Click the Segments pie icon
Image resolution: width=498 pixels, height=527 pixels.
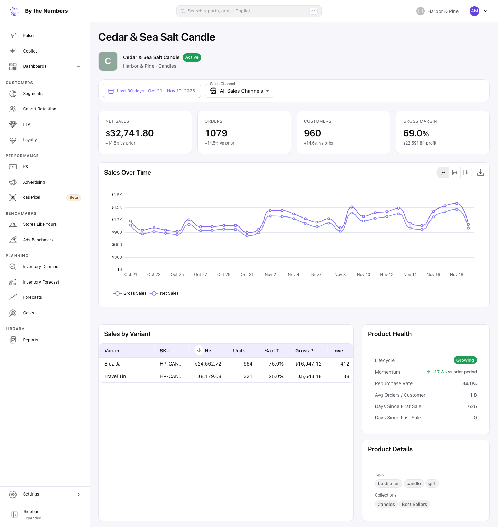[x=13, y=94]
